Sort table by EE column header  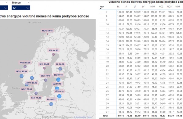[118, 7]
